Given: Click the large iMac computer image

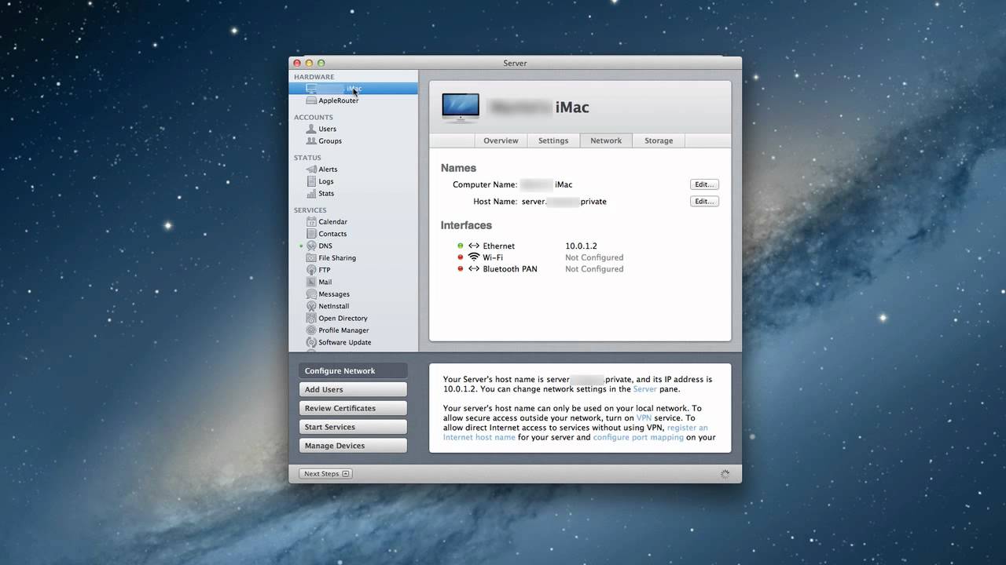Looking at the screenshot, I should pyautogui.click(x=461, y=108).
